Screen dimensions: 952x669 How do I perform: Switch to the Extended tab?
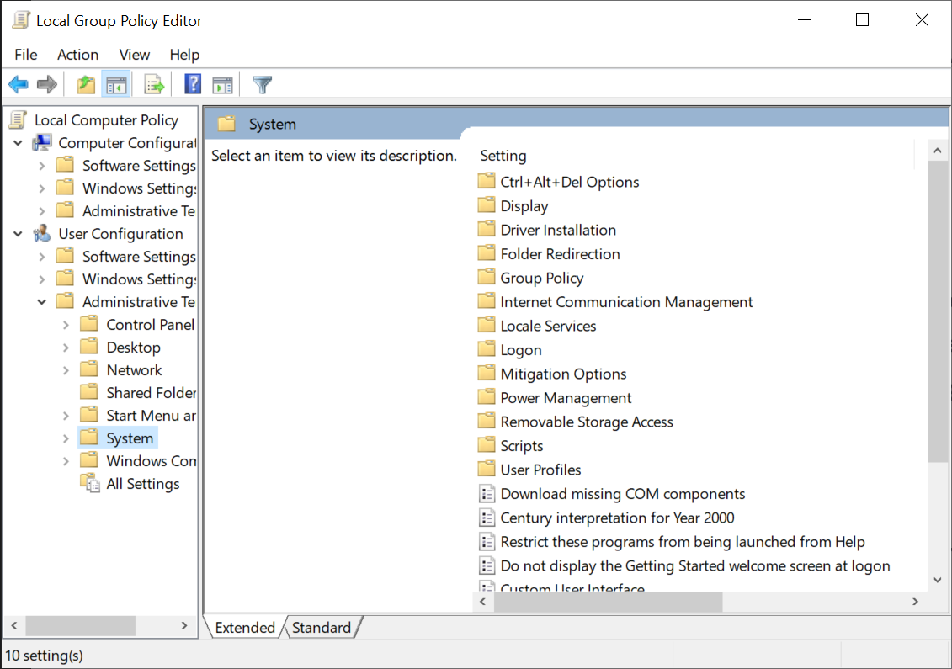(245, 627)
